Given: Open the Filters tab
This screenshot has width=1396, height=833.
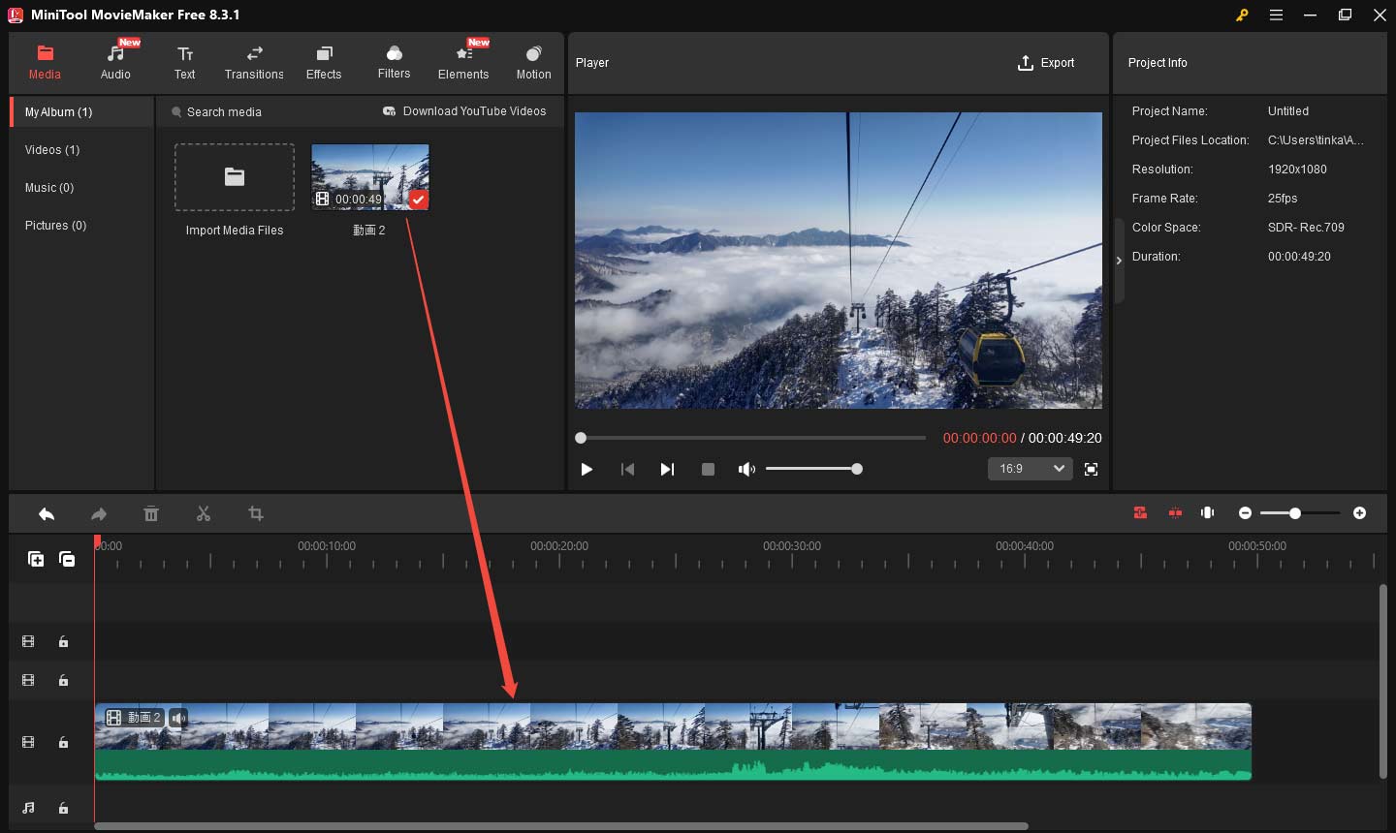Looking at the screenshot, I should (394, 62).
